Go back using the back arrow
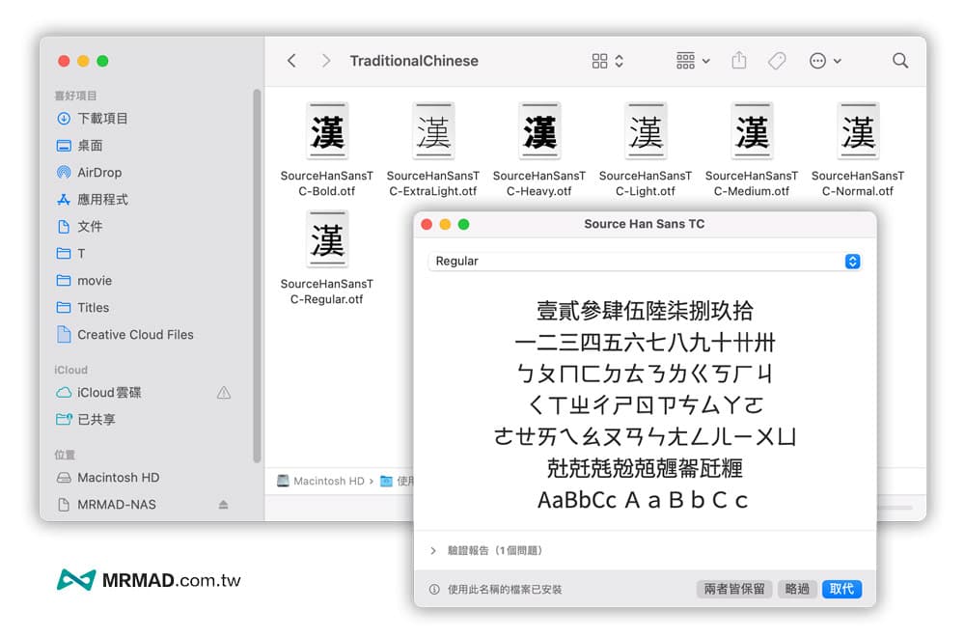This screenshot has height=638, width=965. (x=291, y=60)
